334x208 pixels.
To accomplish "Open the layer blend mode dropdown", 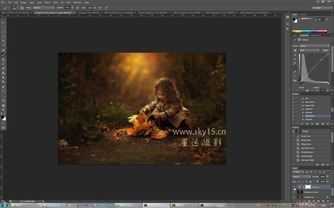I will point(302,176).
